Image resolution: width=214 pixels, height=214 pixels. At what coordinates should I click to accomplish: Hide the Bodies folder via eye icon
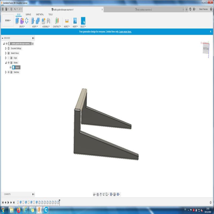[x=9, y=63]
